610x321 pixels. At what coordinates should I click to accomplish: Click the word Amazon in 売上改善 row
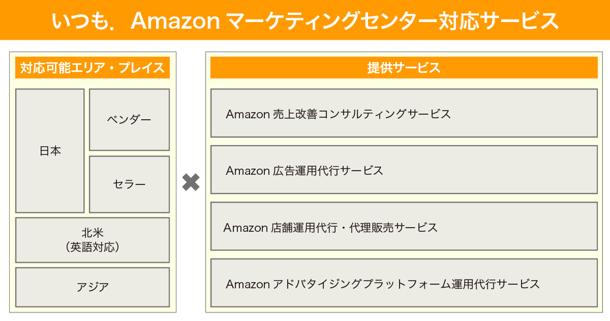click(247, 114)
